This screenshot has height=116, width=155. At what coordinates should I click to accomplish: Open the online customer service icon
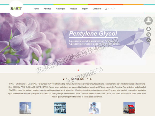pos(148,20)
